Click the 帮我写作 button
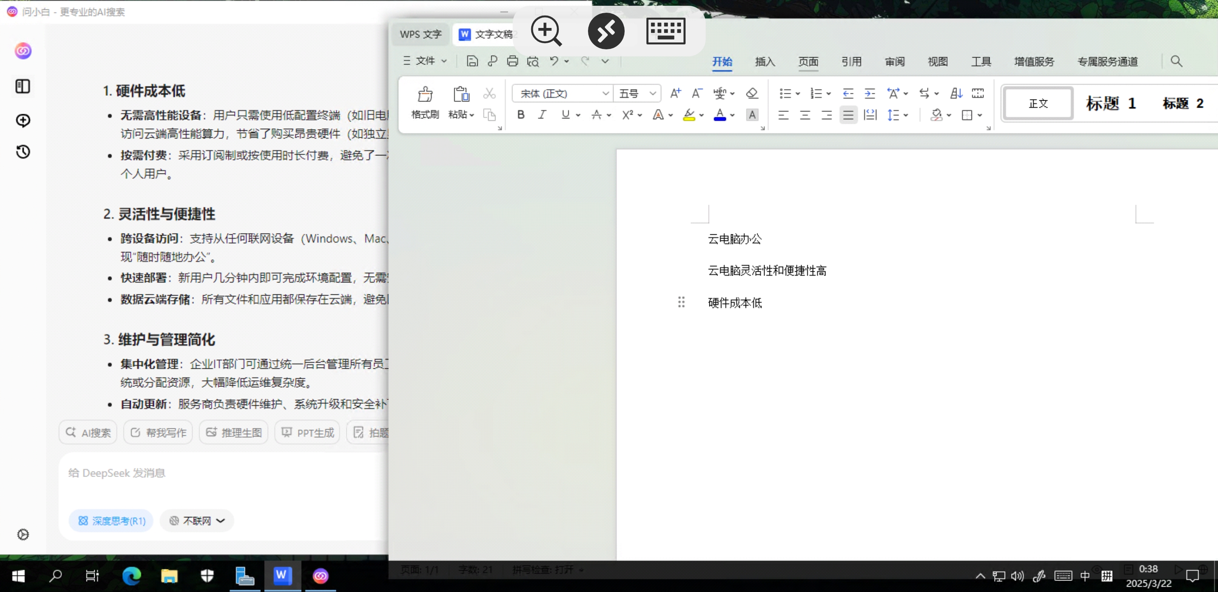The width and height of the screenshot is (1218, 592). pyautogui.click(x=158, y=432)
